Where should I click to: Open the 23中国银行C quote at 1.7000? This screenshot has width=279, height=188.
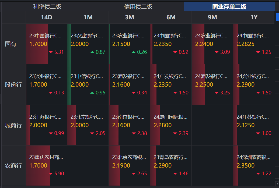pyautogui.click(x=46, y=44)
